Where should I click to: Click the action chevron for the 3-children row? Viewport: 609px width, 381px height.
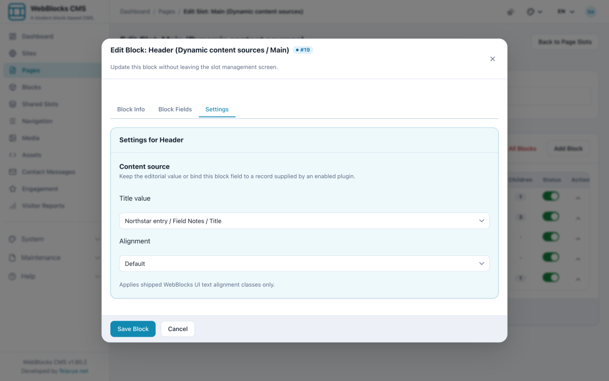tap(578, 218)
